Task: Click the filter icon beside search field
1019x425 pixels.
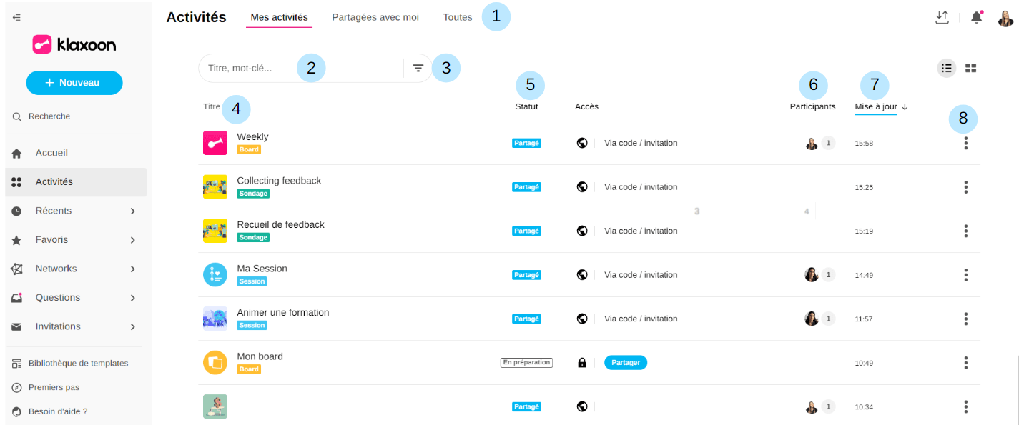Action: pyautogui.click(x=418, y=69)
